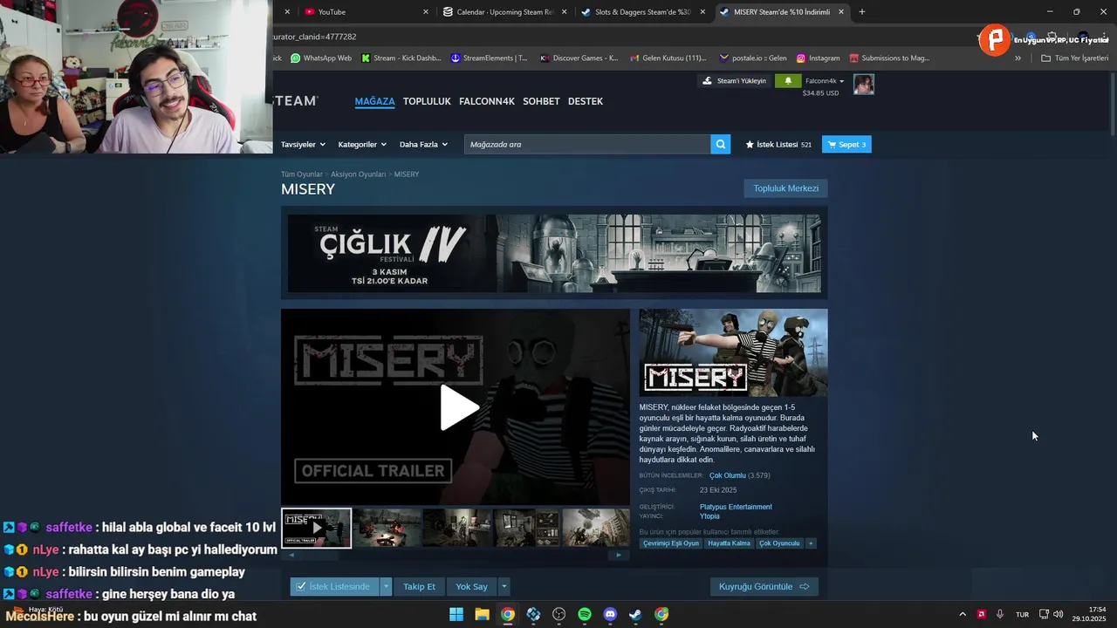Click the magnifier search button in Steam store

[x=720, y=144]
